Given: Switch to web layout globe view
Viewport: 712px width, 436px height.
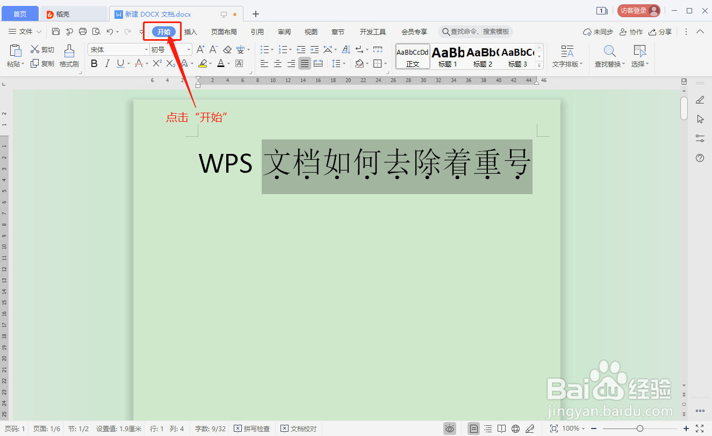Looking at the screenshot, I should (x=516, y=428).
